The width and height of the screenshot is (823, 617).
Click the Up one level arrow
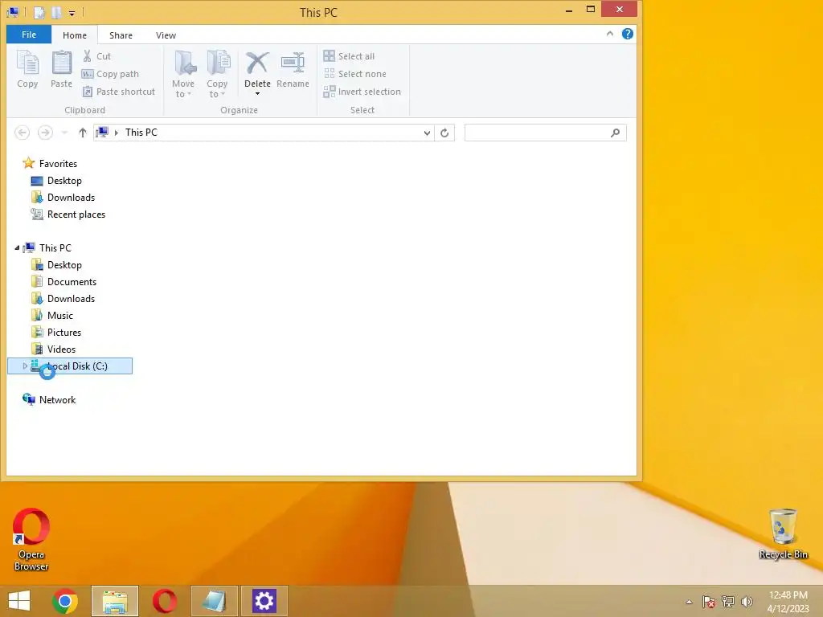[83, 133]
